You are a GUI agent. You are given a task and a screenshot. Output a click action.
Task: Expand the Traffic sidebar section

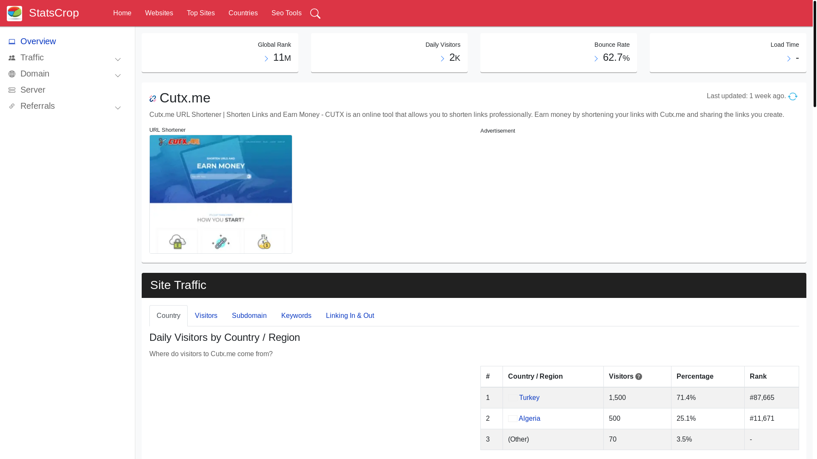pyautogui.click(x=118, y=59)
